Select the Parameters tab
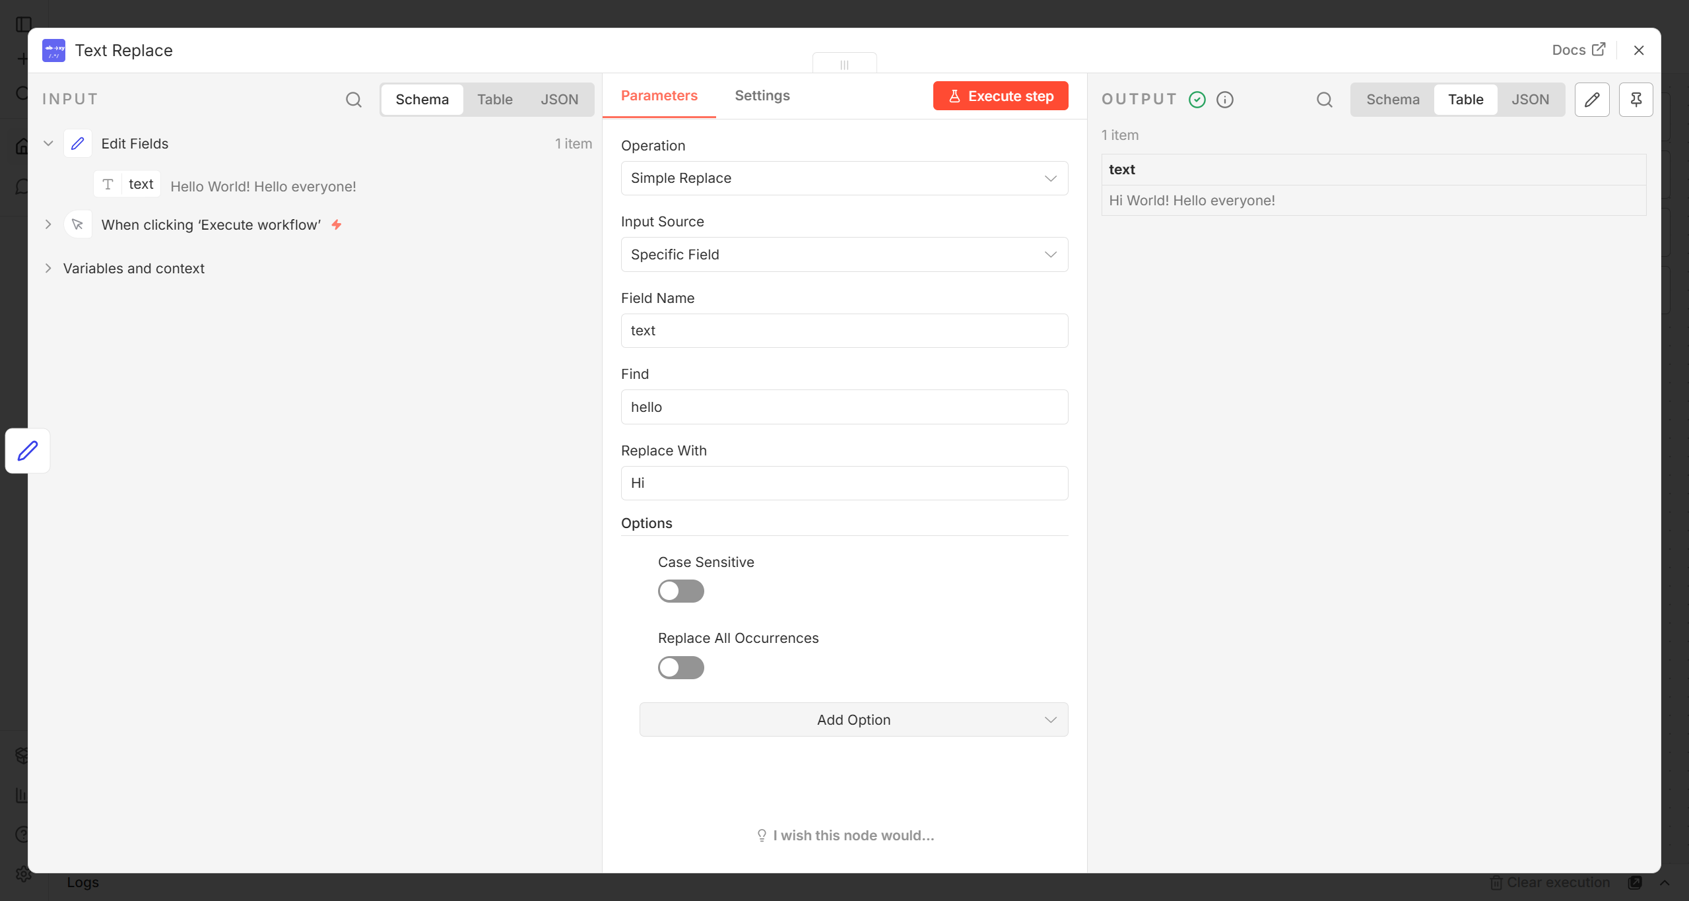 pyautogui.click(x=659, y=96)
